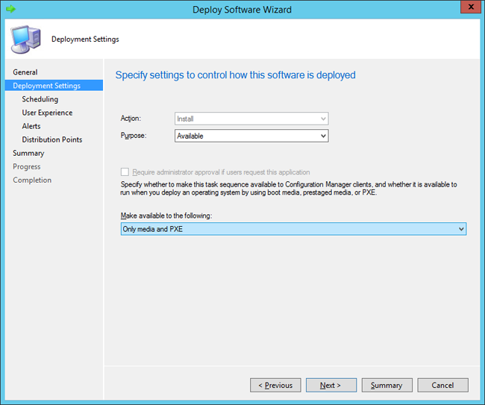This screenshot has width=485, height=405.
Task: Select Deployment Settings in the sidebar
Action: (46, 86)
